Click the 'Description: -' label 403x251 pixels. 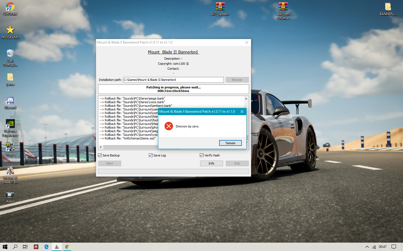point(173,59)
